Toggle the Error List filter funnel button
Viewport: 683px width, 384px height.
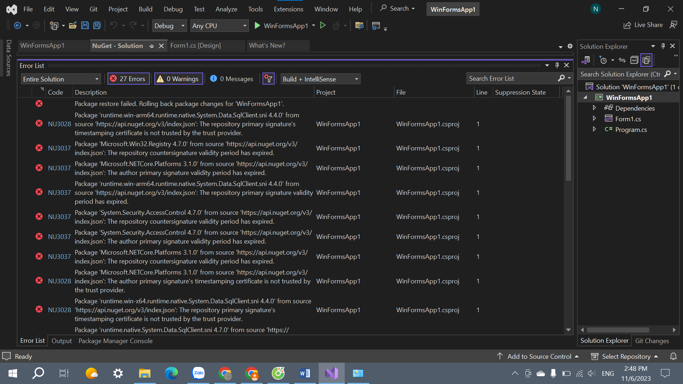point(269,79)
